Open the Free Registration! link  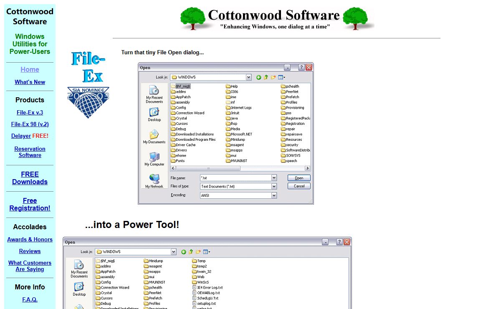[x=30, y=204]
